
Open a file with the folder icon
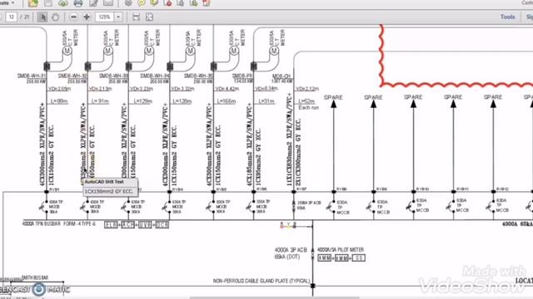(x=33, y=3)
